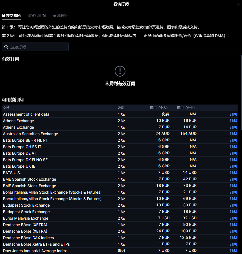Click the '42 EUR' professional fee
Screen dimensions: 242x254
190,179
